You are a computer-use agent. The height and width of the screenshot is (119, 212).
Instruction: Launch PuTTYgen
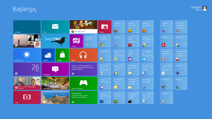167,83
